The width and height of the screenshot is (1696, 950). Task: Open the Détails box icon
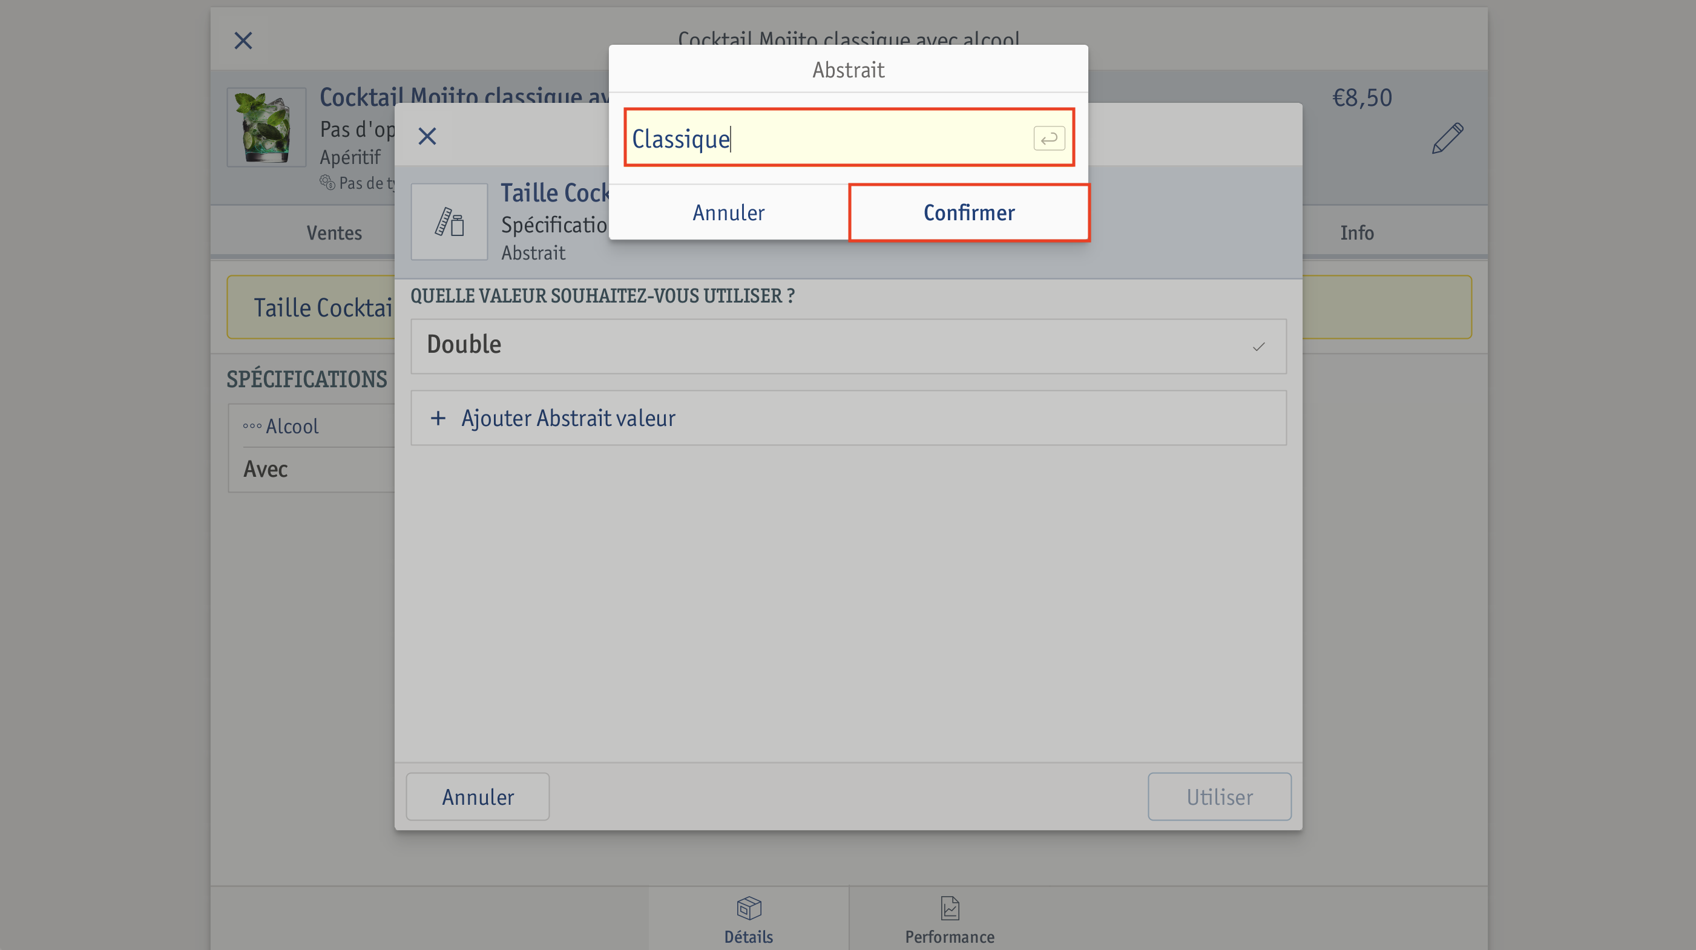(749, 908)
